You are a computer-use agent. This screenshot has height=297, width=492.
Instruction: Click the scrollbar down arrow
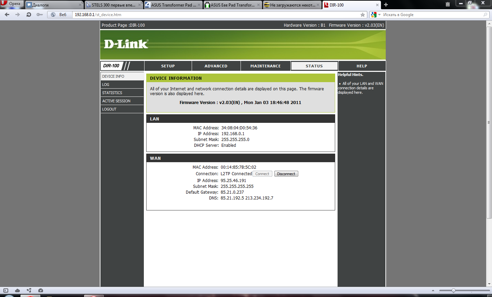[489, 284]
